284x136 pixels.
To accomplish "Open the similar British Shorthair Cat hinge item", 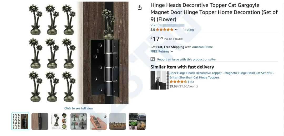I will (x=222, y=75).
